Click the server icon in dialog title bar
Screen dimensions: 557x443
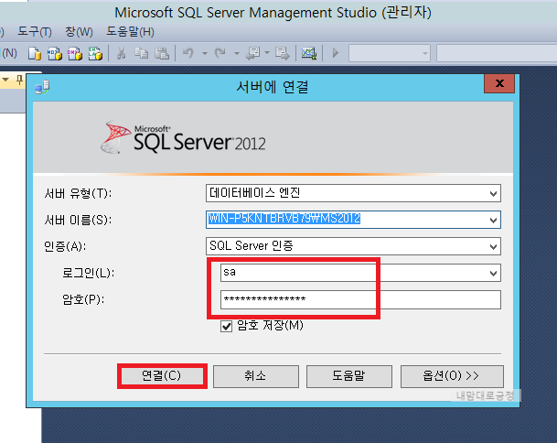click(x=42, y=88)
